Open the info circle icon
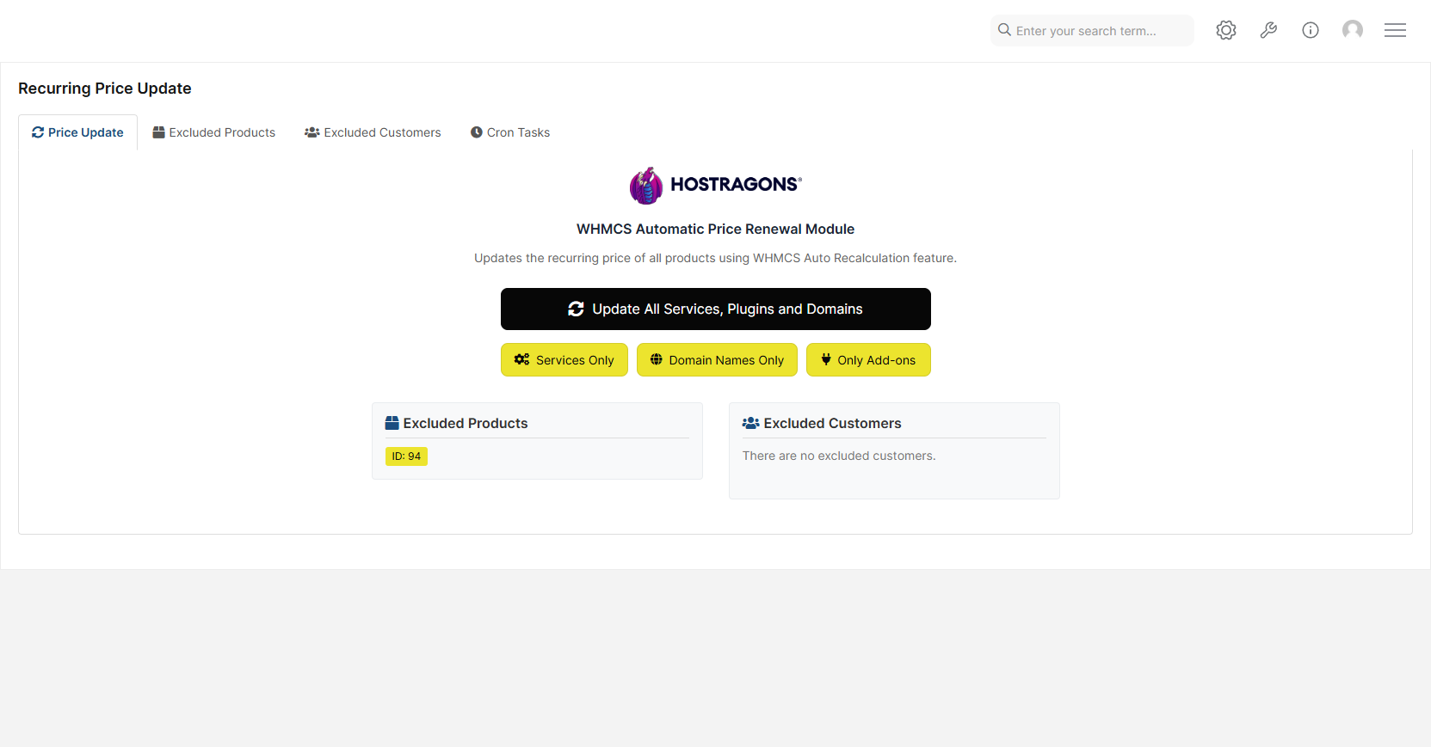 point(1311,30)
